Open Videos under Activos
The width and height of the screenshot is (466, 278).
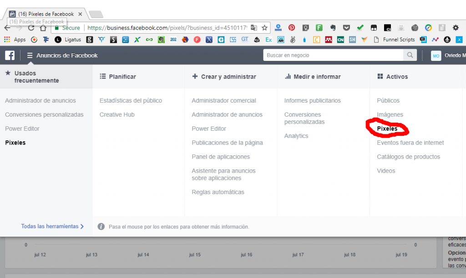(x=386, y=171)
